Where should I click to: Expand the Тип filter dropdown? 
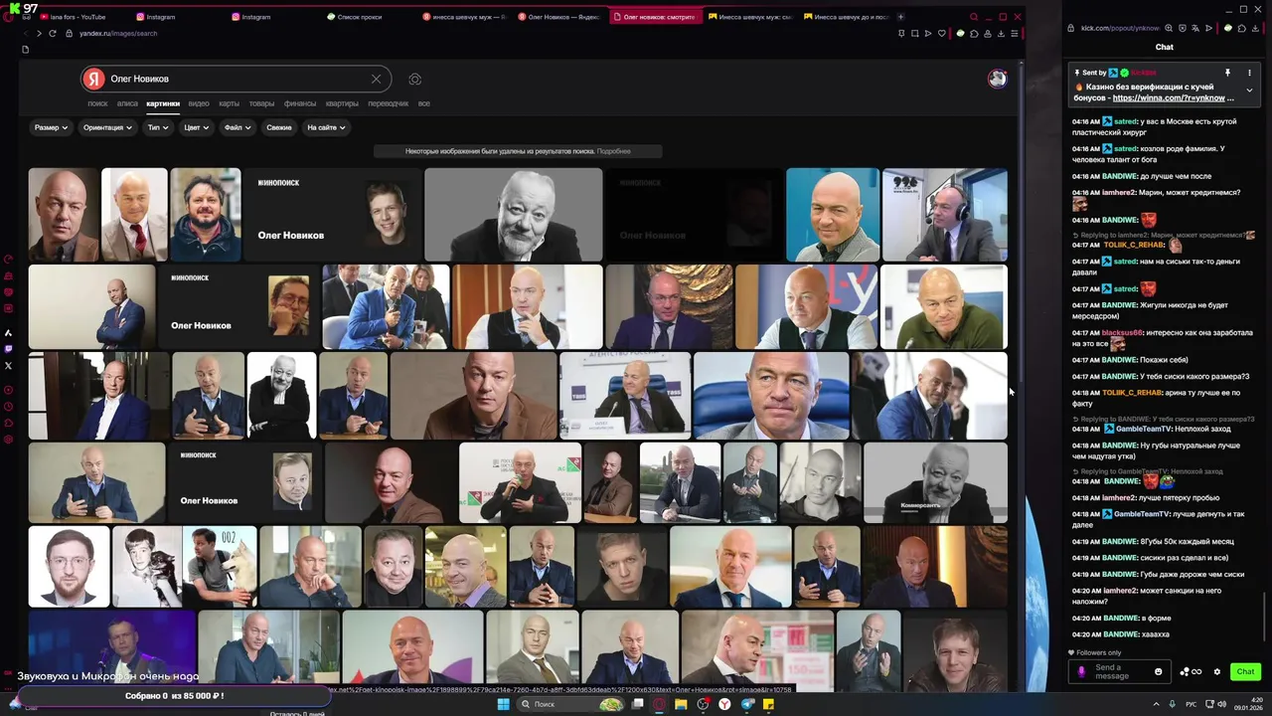(158, 127)
